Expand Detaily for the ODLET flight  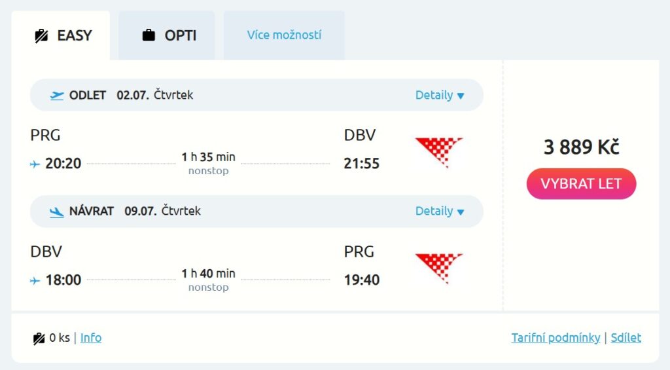point(440,96)
